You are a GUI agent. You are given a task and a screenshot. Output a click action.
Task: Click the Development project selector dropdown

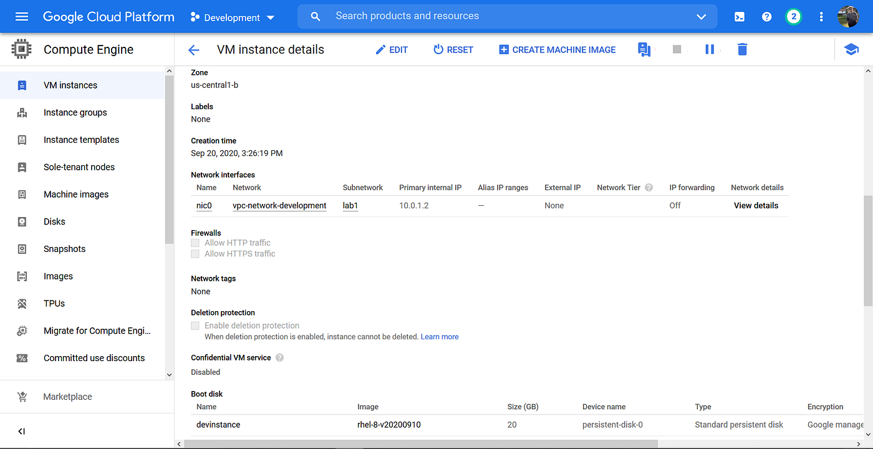tap(233, 17)
